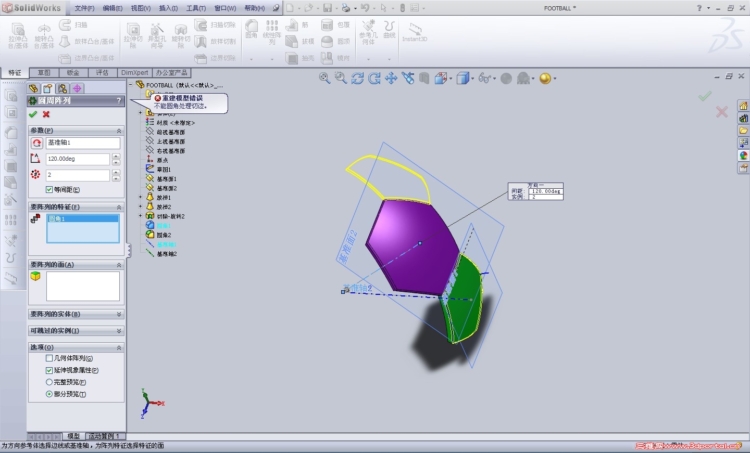
Task: Select the Rotate View tool
Action: coord(357,78)
